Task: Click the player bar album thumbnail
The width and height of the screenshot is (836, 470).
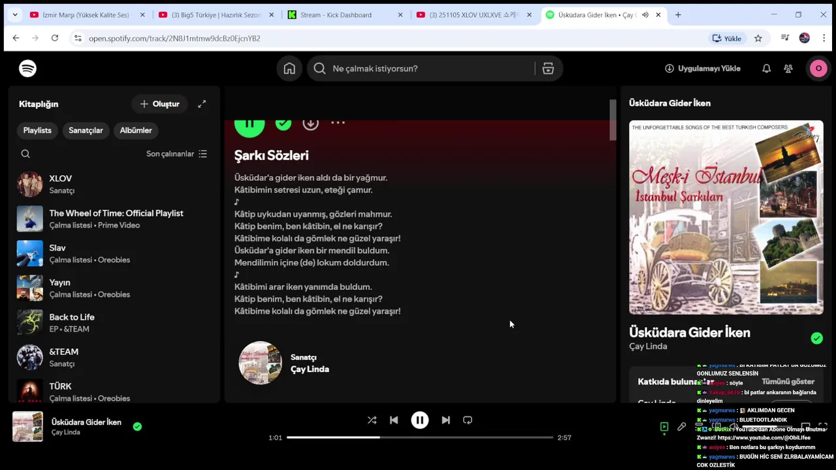Action: 27,427
